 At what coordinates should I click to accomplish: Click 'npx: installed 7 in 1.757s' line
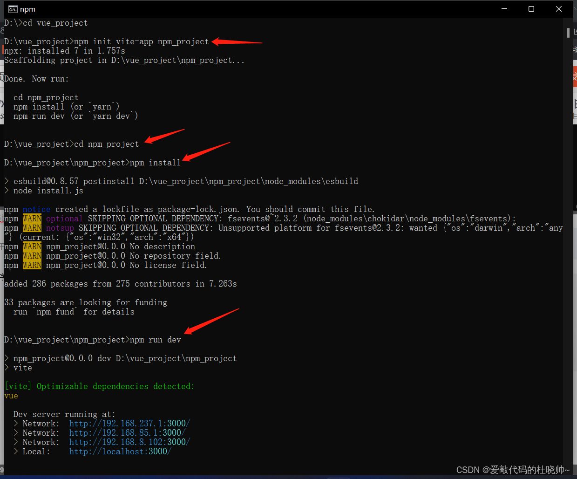(x=65, y=51)
